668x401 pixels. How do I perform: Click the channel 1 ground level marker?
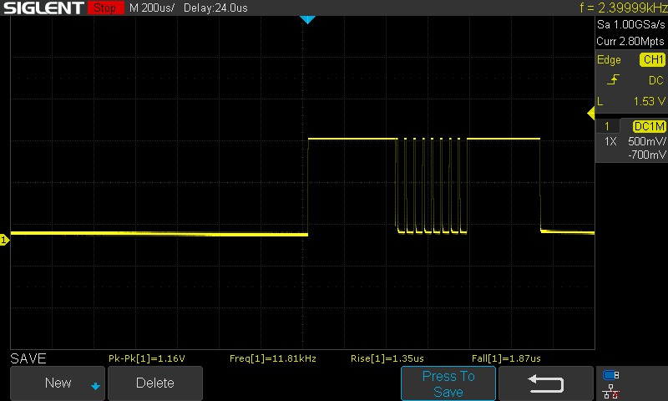pyautogui.click(x=4, y=240)
